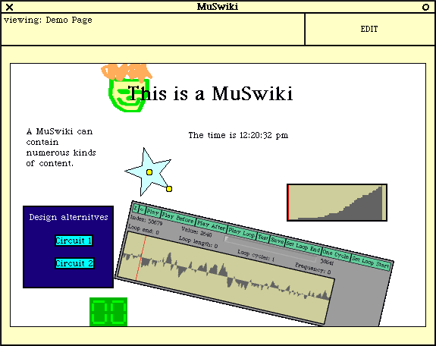Click the waveform display in the sound editor
The width and height of the screenshot is (436, 346).
[x=225, y=277]
